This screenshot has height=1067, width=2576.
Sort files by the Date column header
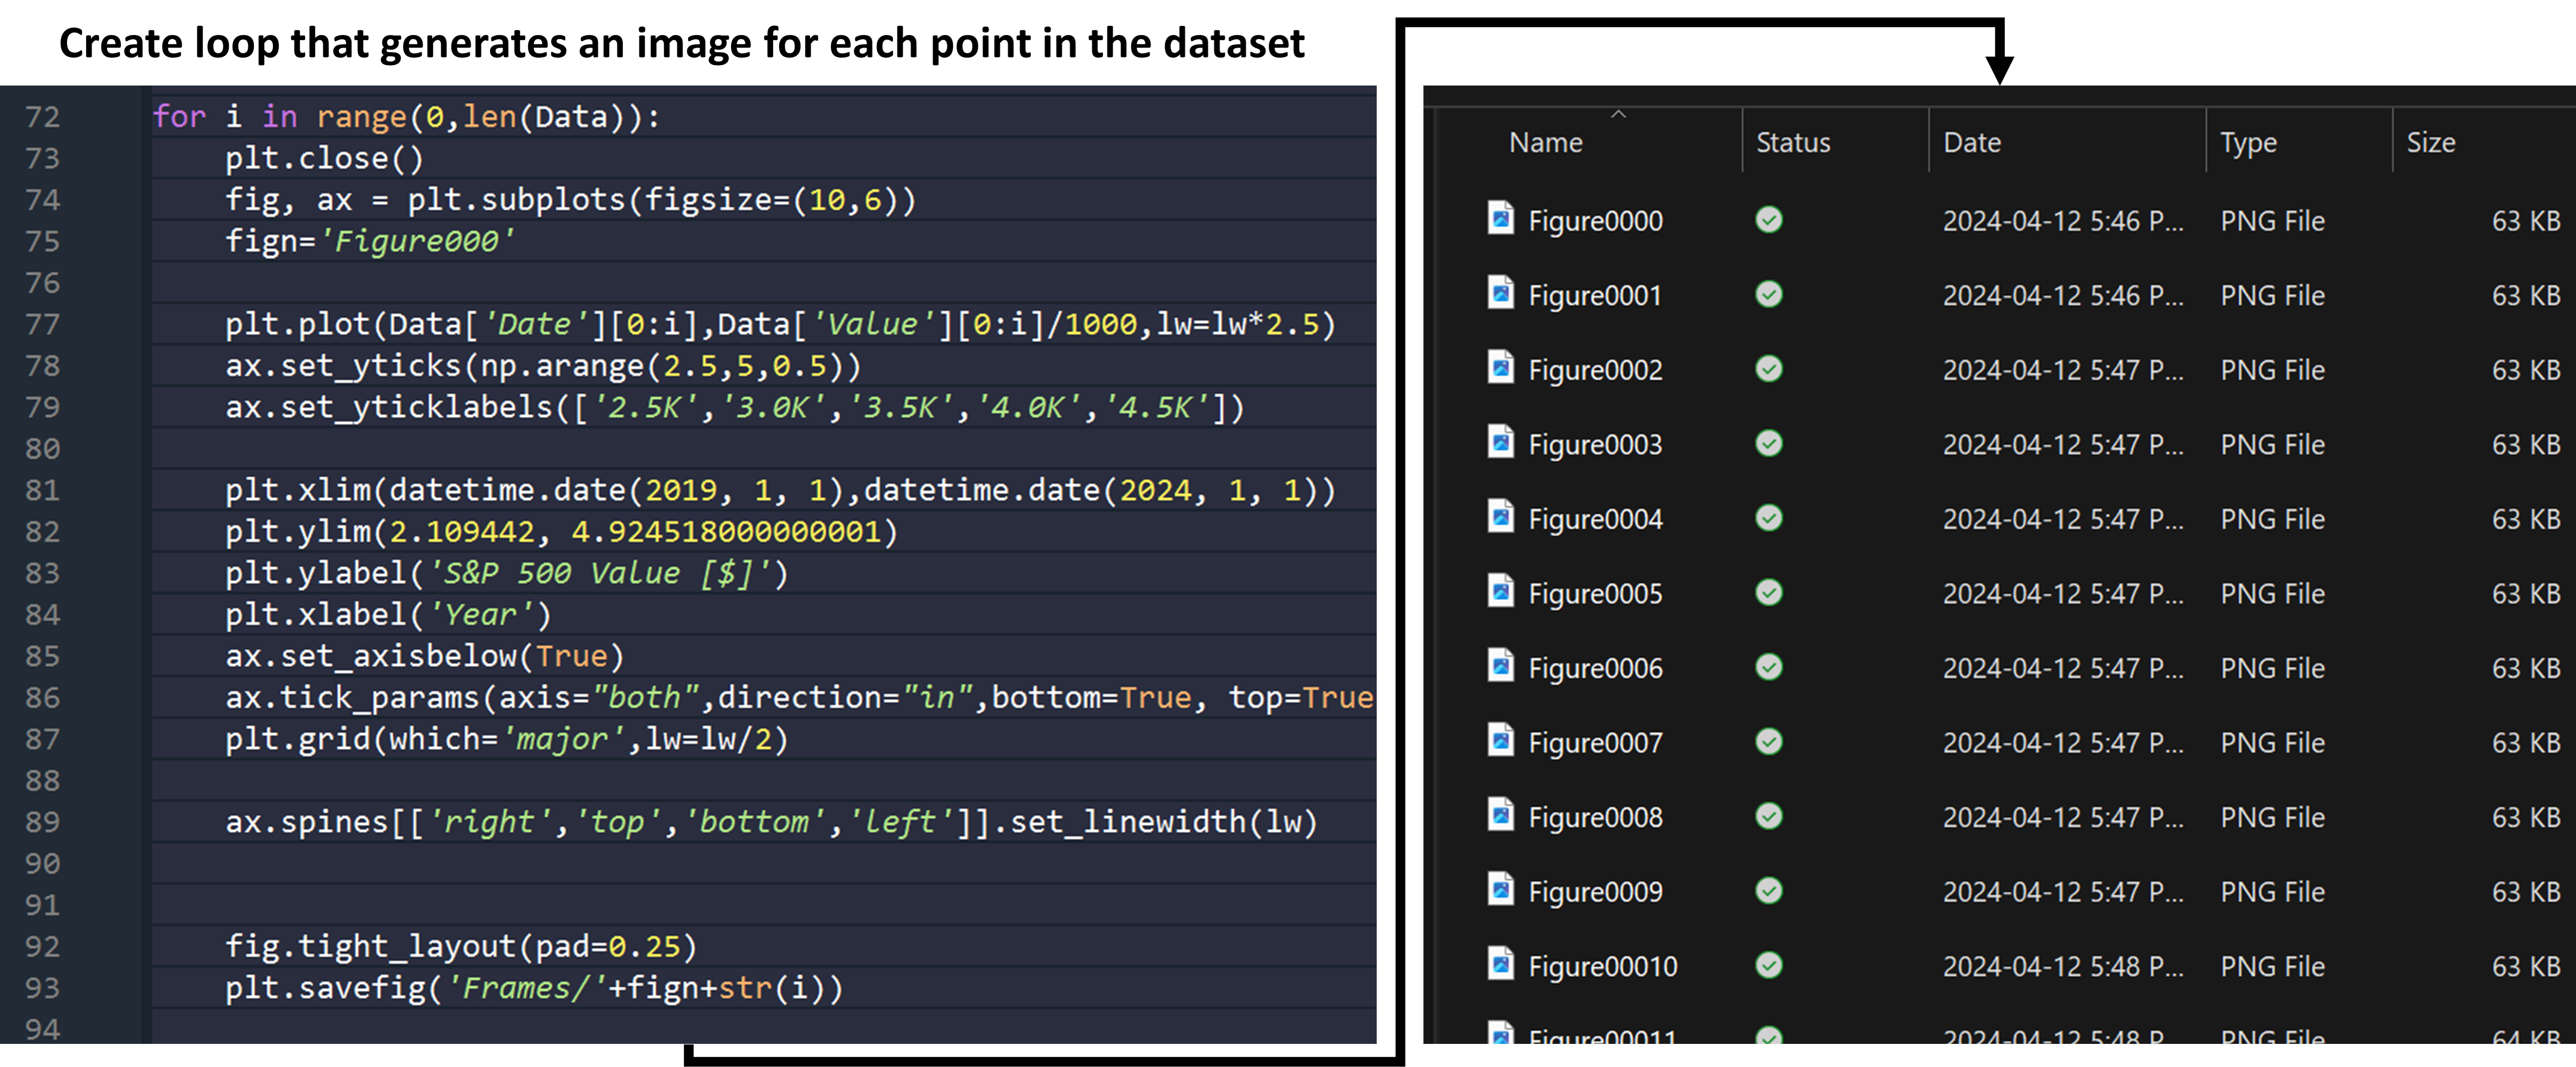(x=1971, y=143)
